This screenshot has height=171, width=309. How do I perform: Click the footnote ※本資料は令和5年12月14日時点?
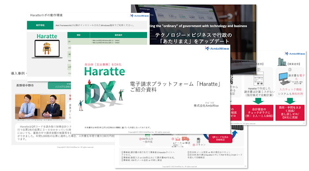(x=118, y=127)
